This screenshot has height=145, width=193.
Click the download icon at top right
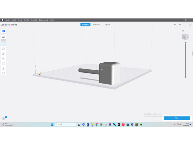(185, 25)
